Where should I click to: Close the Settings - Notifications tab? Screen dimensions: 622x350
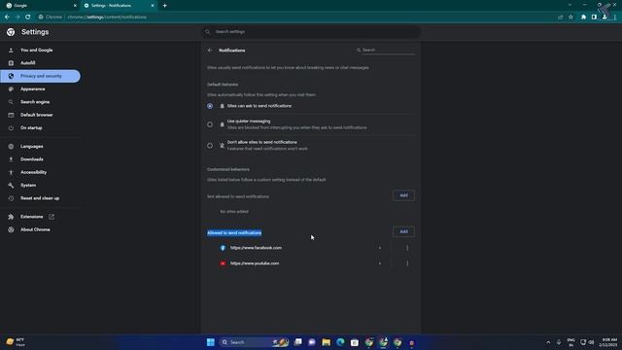point(153,6)
